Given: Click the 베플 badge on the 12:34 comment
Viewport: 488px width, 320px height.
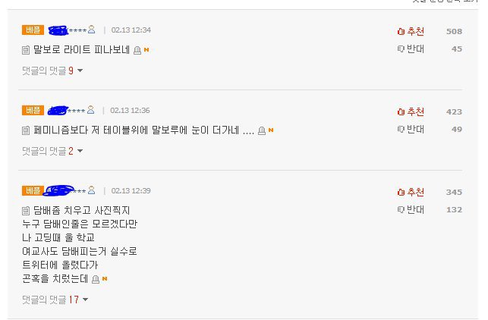Looking at the screenshot, I should pyautogui.click(x=33, y=30).
